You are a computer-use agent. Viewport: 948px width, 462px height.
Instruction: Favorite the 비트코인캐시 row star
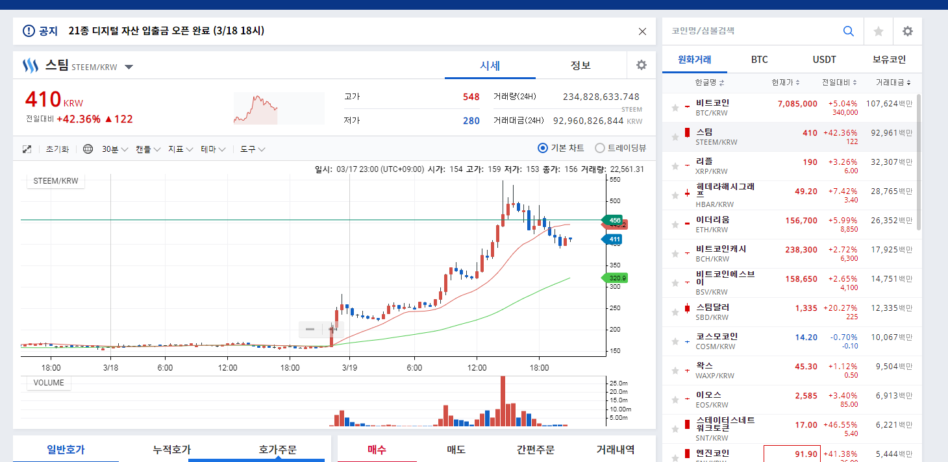pyautogui.click(x=675, y=254)
